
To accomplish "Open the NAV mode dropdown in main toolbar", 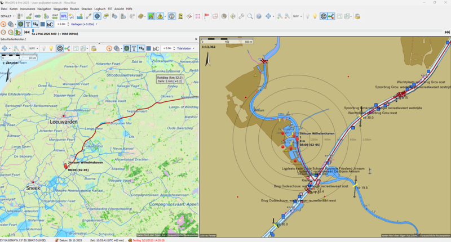I will point(297,16).
